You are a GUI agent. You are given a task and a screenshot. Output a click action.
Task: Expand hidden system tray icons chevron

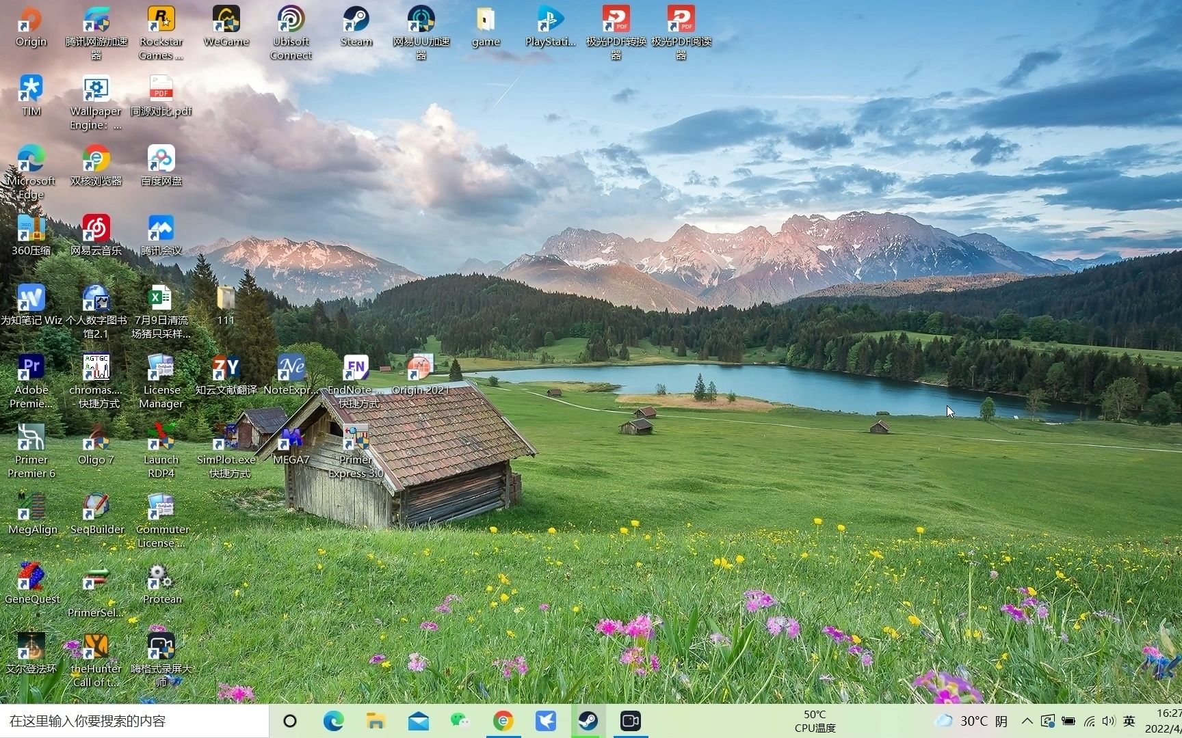[1027, 721]
